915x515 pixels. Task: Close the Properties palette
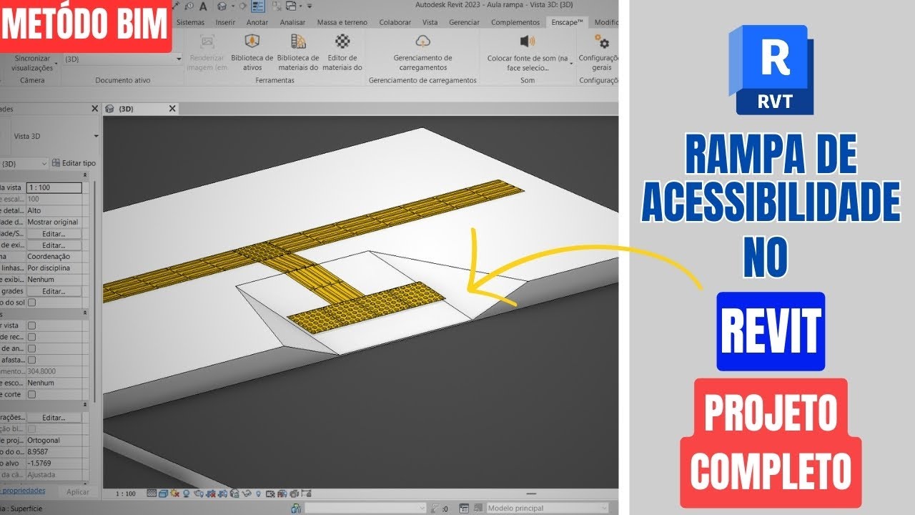click(94, 109)
